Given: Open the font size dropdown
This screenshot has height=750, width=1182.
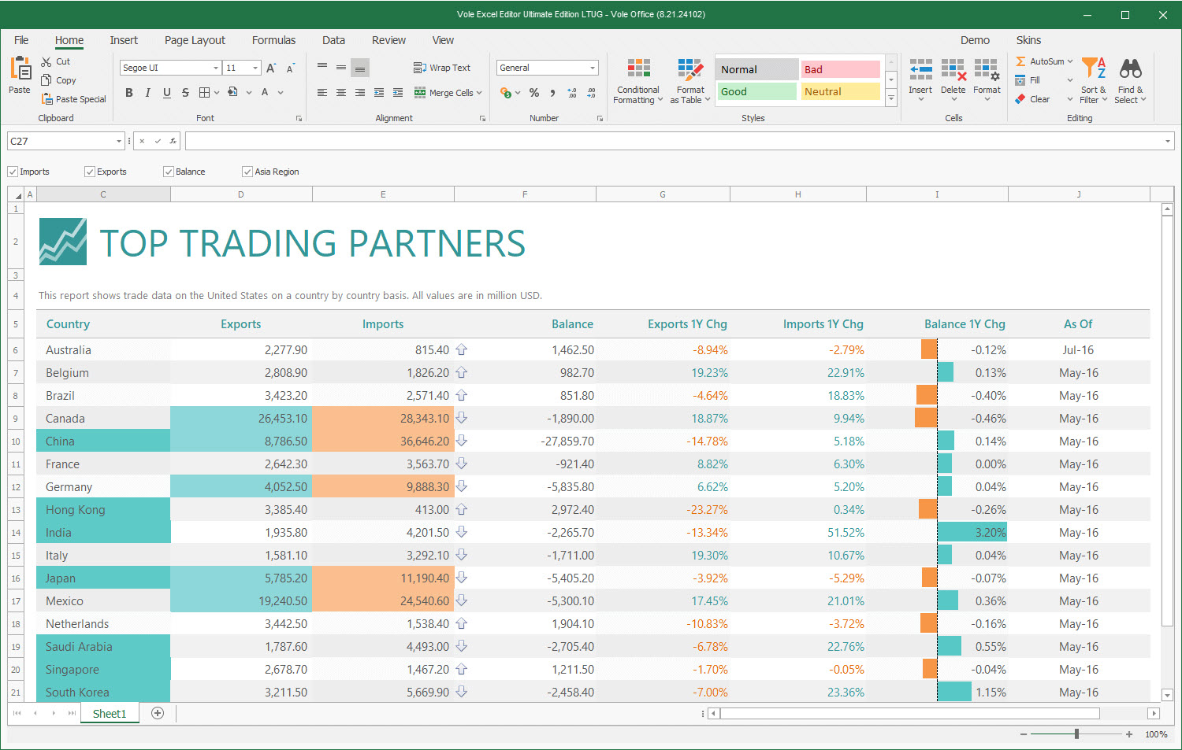Looking at the screenshot, I should (x=255, y=68).
